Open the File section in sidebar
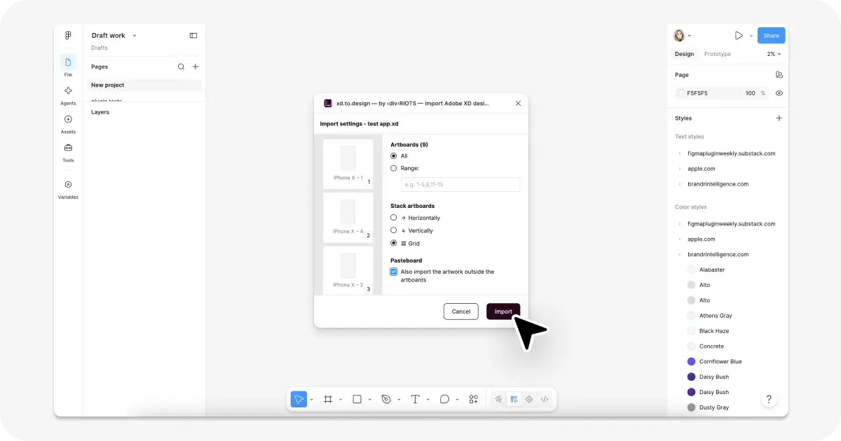841x441 pixels. (x=68, y=66)
